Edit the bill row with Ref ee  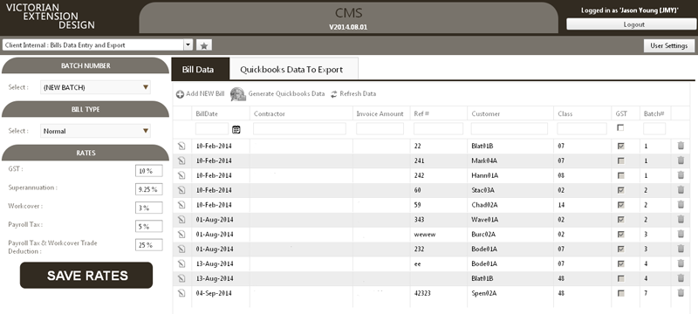(181, 263)
